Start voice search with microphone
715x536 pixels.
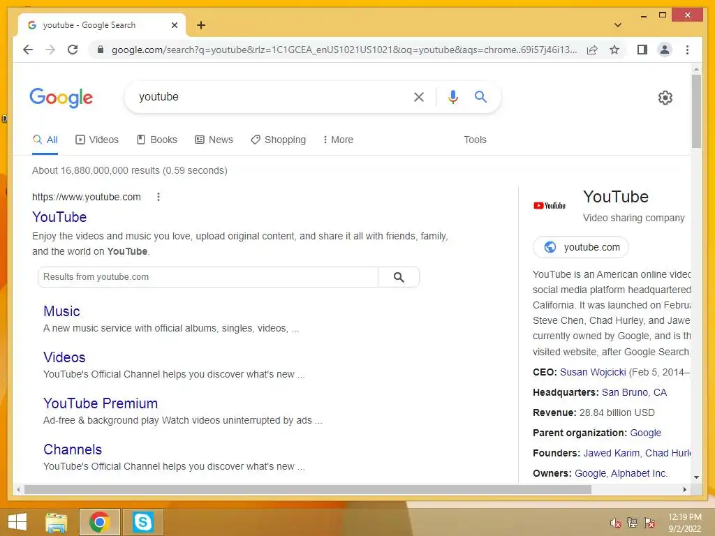pyautogui.click(x=452, y=96)
